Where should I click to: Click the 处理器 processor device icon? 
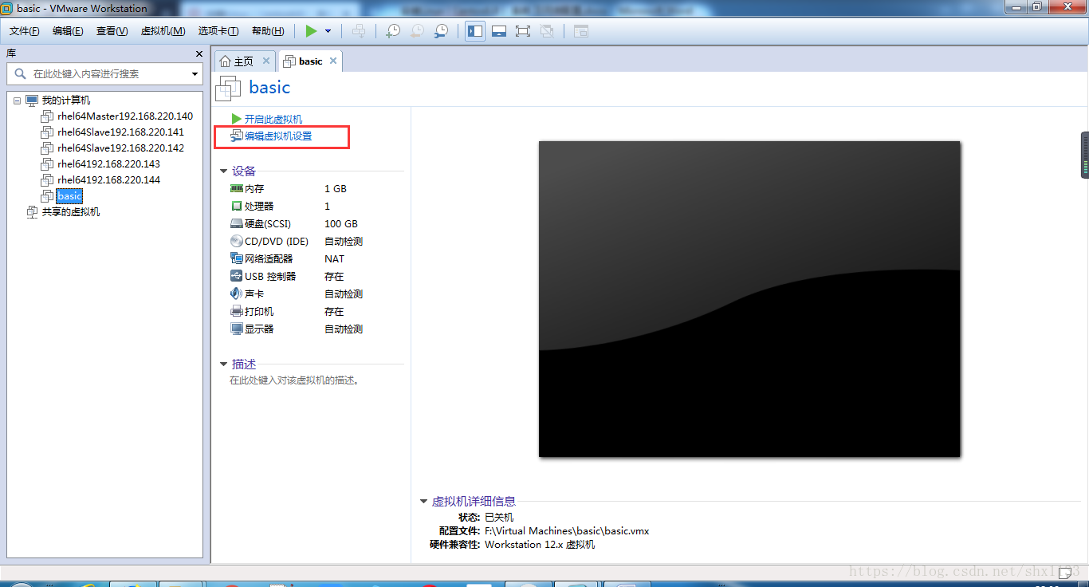pyautogui.click(x=236, y=207)
